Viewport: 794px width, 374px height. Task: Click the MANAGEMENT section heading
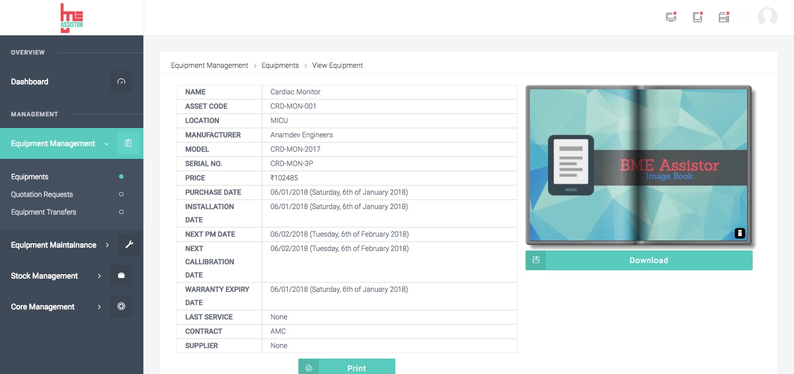tap(34, 114)
